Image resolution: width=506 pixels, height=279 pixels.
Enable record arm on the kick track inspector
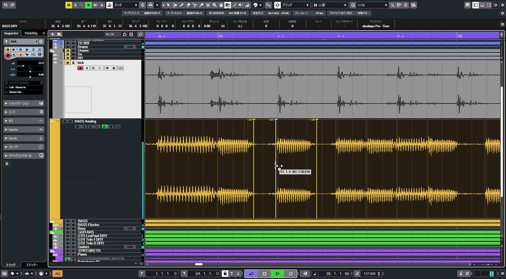pyautogui.click(x=8, y=55)
